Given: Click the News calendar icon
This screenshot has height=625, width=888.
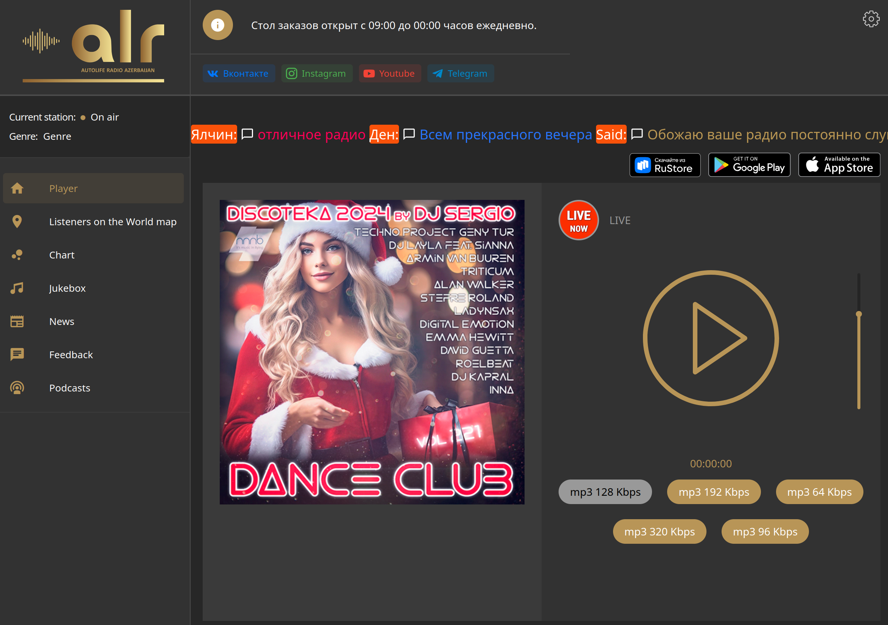Looking at the screenshot, I should (x=17, y=321).
